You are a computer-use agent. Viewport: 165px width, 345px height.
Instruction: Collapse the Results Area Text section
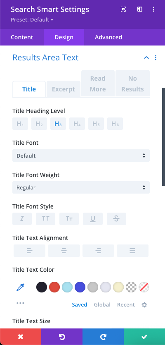click(146, 57)
